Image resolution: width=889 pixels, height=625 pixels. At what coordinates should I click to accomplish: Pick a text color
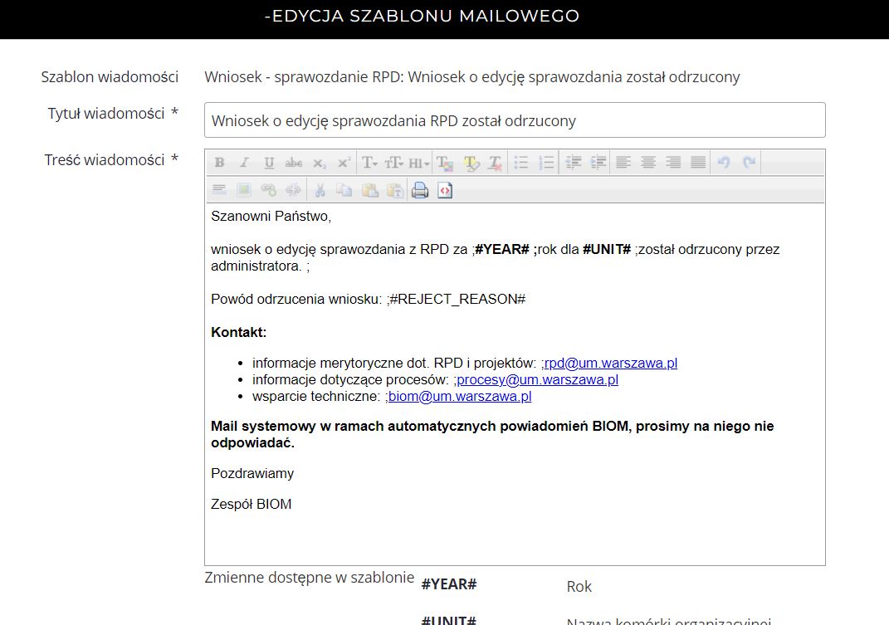(x=445, y=163)
